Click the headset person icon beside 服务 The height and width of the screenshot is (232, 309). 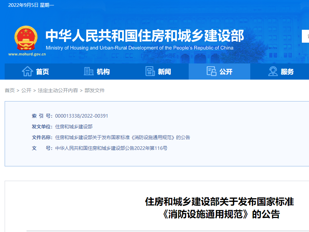click(x=273, y=71)
